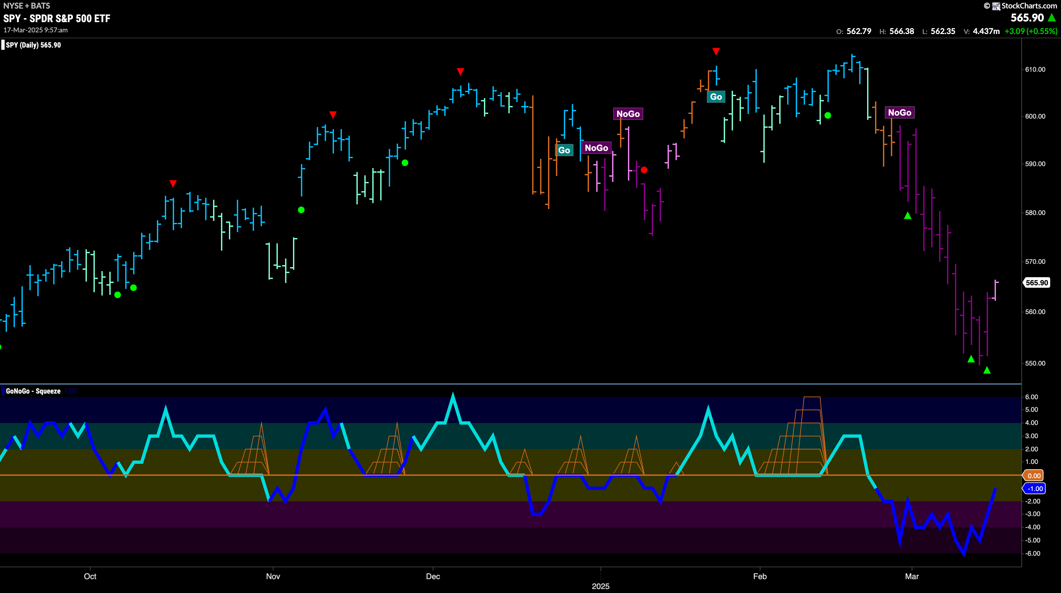Click the last pink price bar in March
1061x593 pixels.
coord(995,290)
